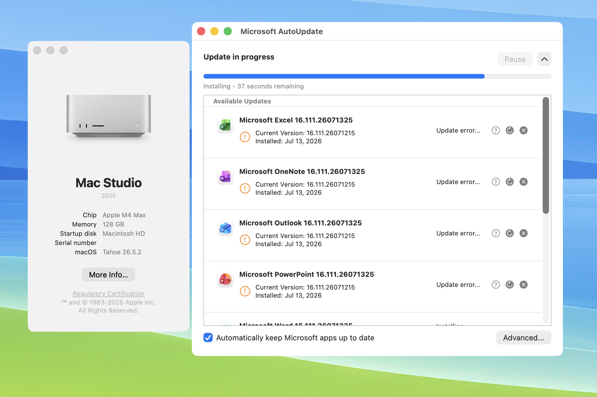Click the 'Tahoe 26.5.2' macOS version

point(122,252)
